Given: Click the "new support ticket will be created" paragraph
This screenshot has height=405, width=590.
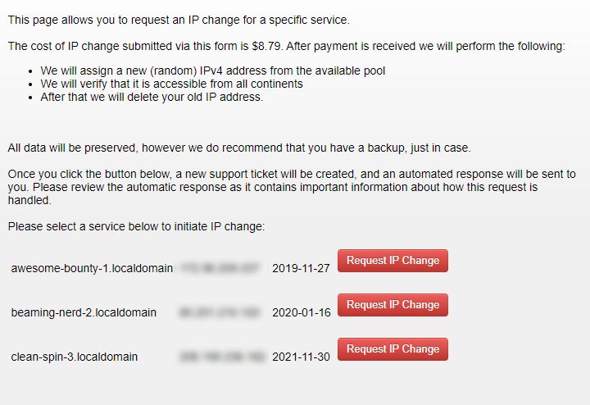Looking at the screenshot, I should tap(292, 187).
